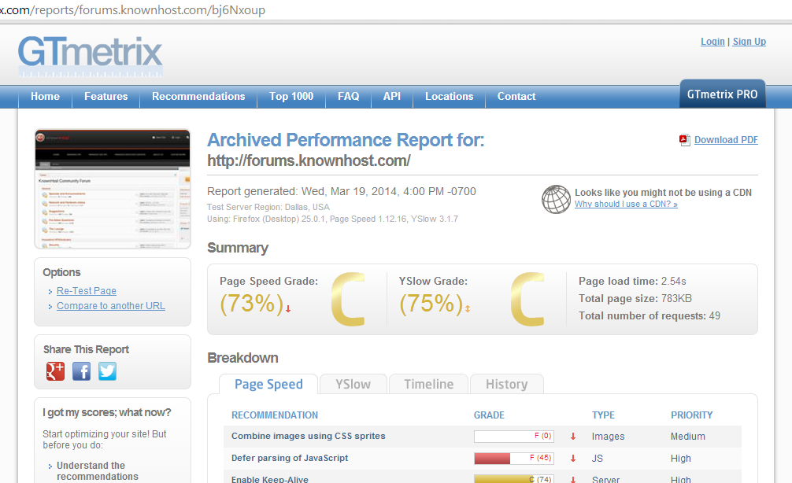Sort by TYPE column header

(x=603, y=415)
